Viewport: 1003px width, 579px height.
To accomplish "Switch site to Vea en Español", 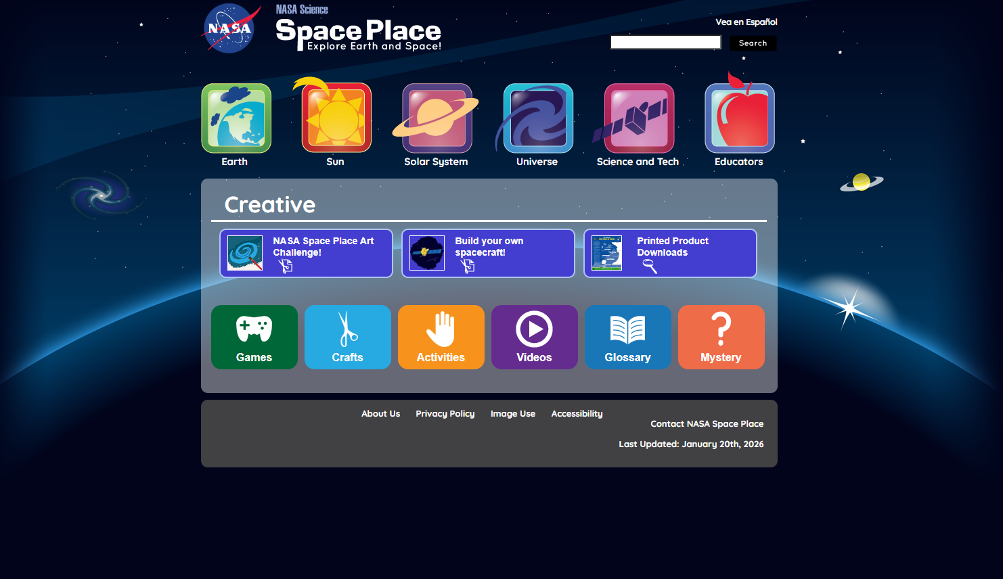I will point(746,22).
